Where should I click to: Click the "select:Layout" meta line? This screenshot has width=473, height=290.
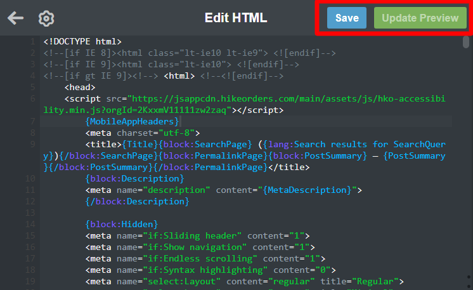(244, 282)
